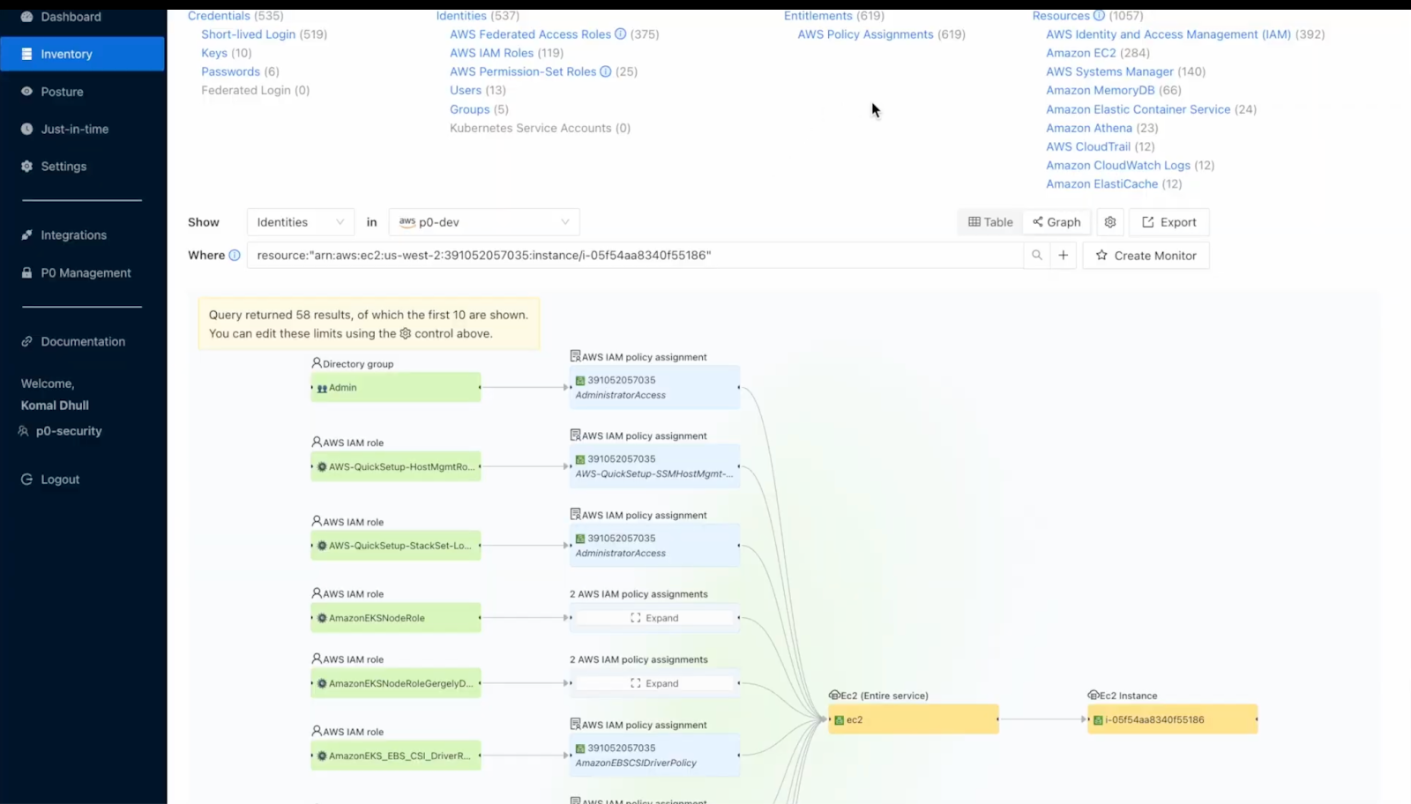Select AmazonEKSNodeRoleGergelyD node
The height and width of the screenshot is (804, 1411).
coord(396,683)
